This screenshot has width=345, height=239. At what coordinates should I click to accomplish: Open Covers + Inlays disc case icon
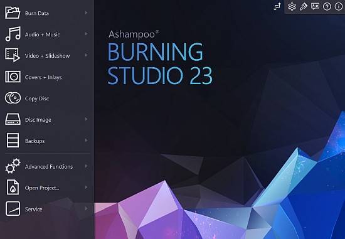(13, 77)
